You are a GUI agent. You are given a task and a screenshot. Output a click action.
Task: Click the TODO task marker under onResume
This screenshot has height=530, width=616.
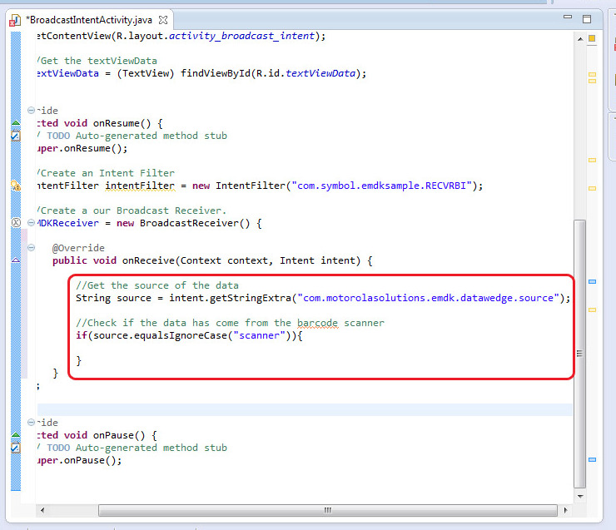(x=15, y=136)
